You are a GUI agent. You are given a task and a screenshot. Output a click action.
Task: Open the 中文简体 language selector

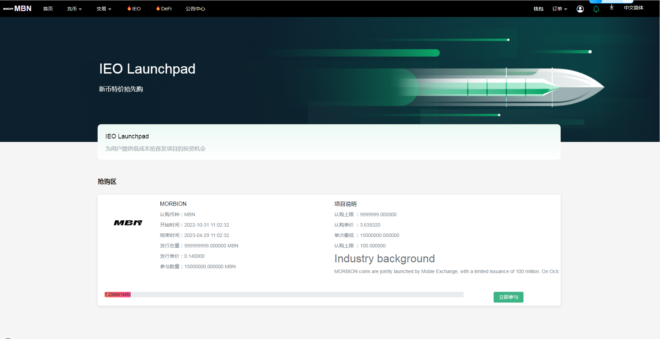pyautogui.click(x=634, y=8)
